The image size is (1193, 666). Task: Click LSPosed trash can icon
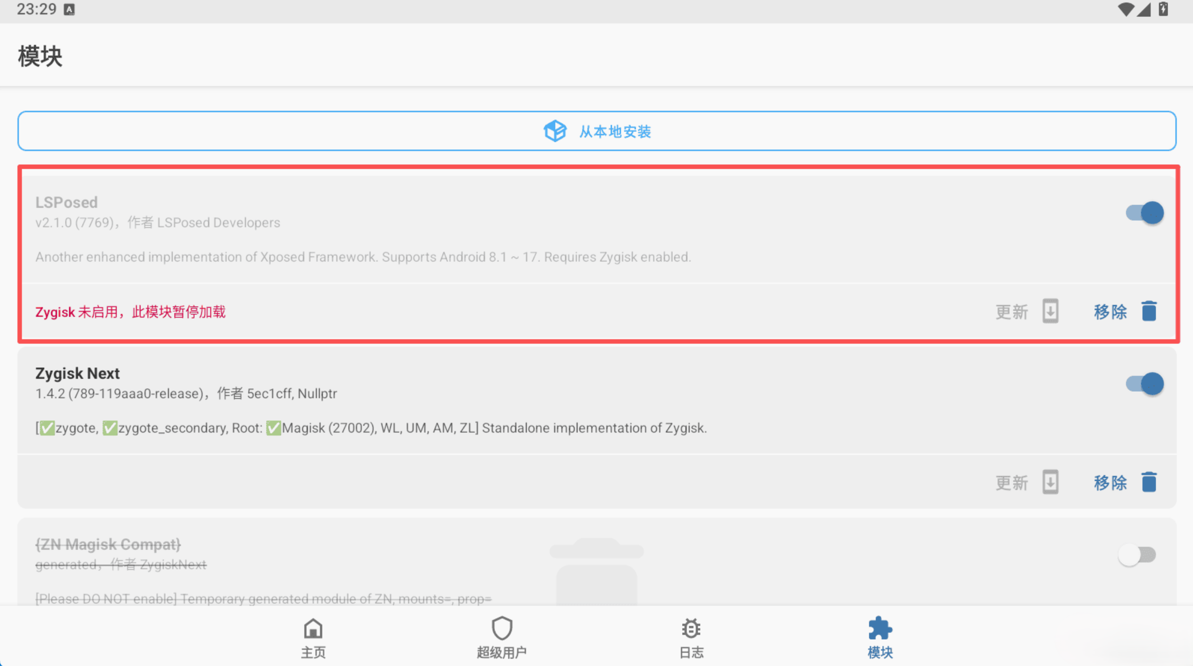pos(1149,312)
